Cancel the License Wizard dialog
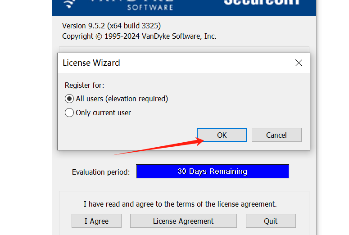The width and height of the screenshot is (349, 235). (276, 135)
